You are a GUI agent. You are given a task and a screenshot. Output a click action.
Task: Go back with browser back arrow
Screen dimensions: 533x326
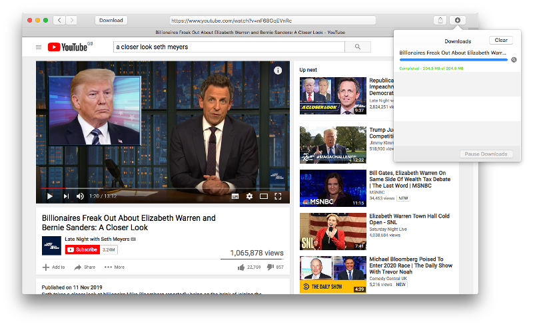(x=59, y=21)
